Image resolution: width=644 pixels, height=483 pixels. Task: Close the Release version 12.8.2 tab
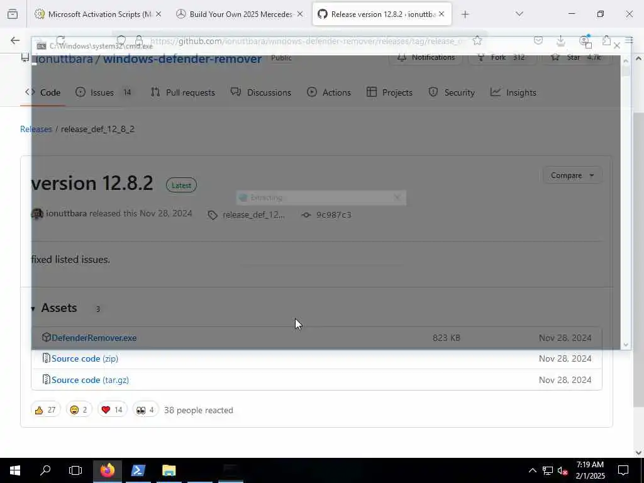(x=441, y=14)
